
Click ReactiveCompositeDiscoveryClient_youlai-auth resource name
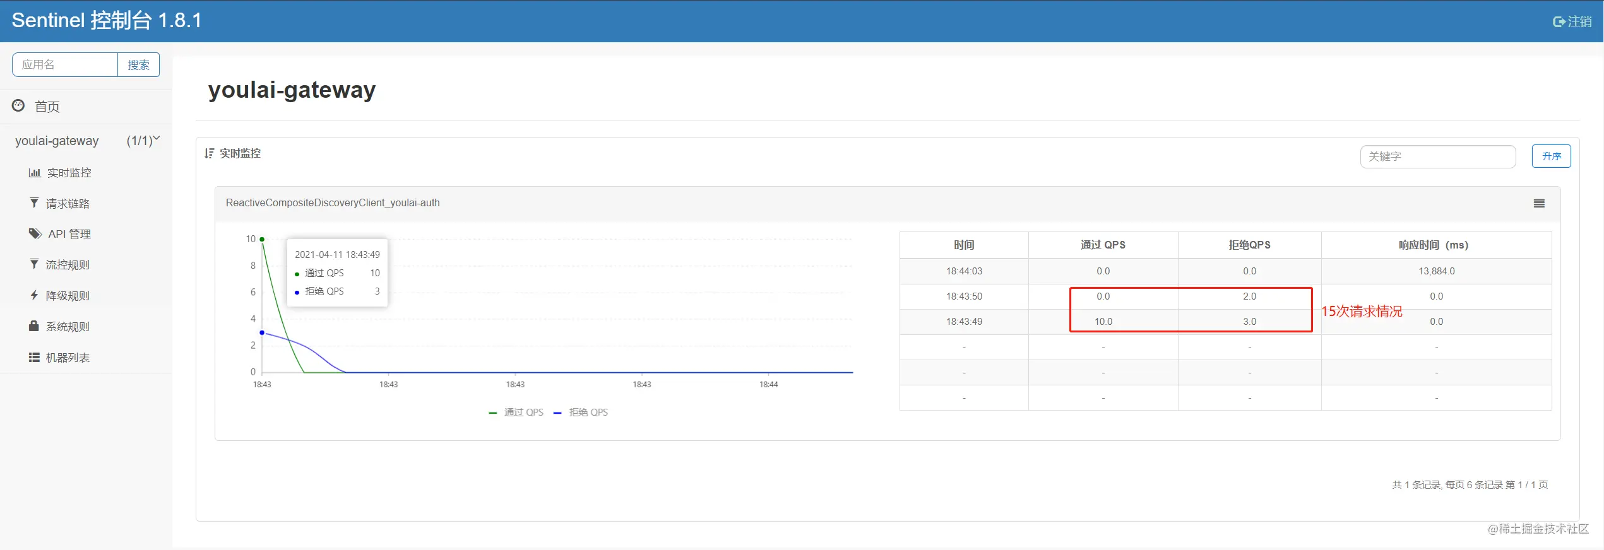point(333,202)
